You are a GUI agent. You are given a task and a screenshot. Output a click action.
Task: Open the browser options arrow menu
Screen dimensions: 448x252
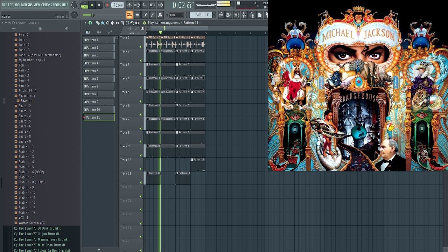(2, 23)
